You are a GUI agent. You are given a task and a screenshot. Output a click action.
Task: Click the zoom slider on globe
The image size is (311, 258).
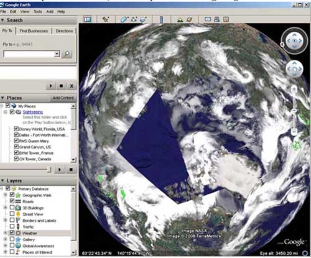pos(294,111)
